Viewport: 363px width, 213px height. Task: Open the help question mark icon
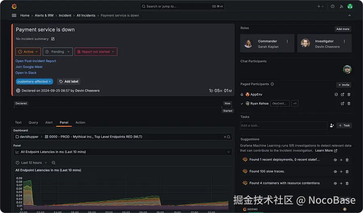tap(332, 6)
